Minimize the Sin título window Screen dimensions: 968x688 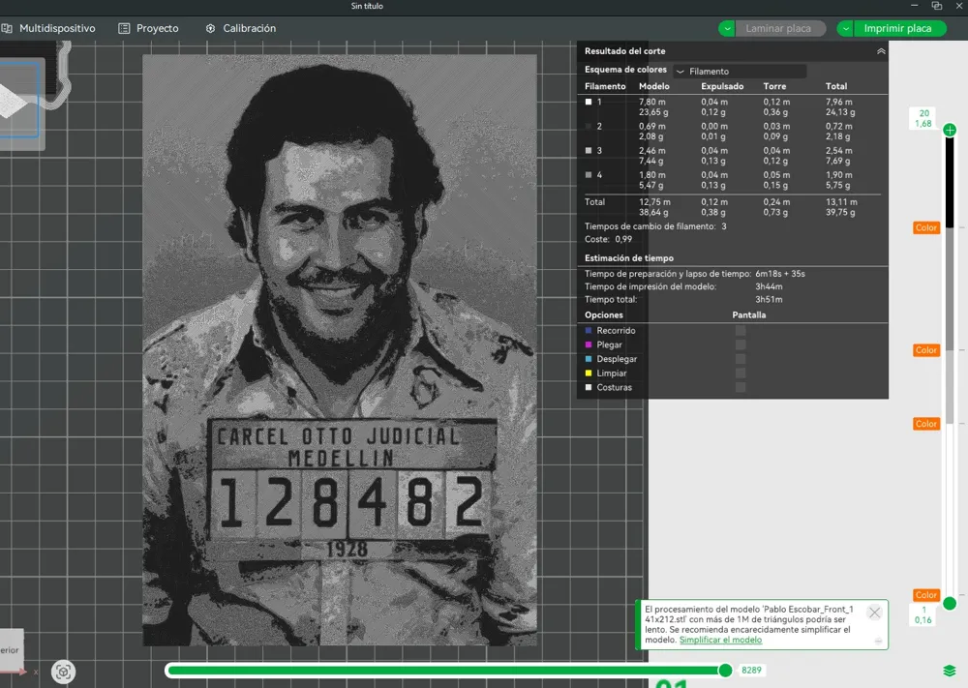[915, 6]
